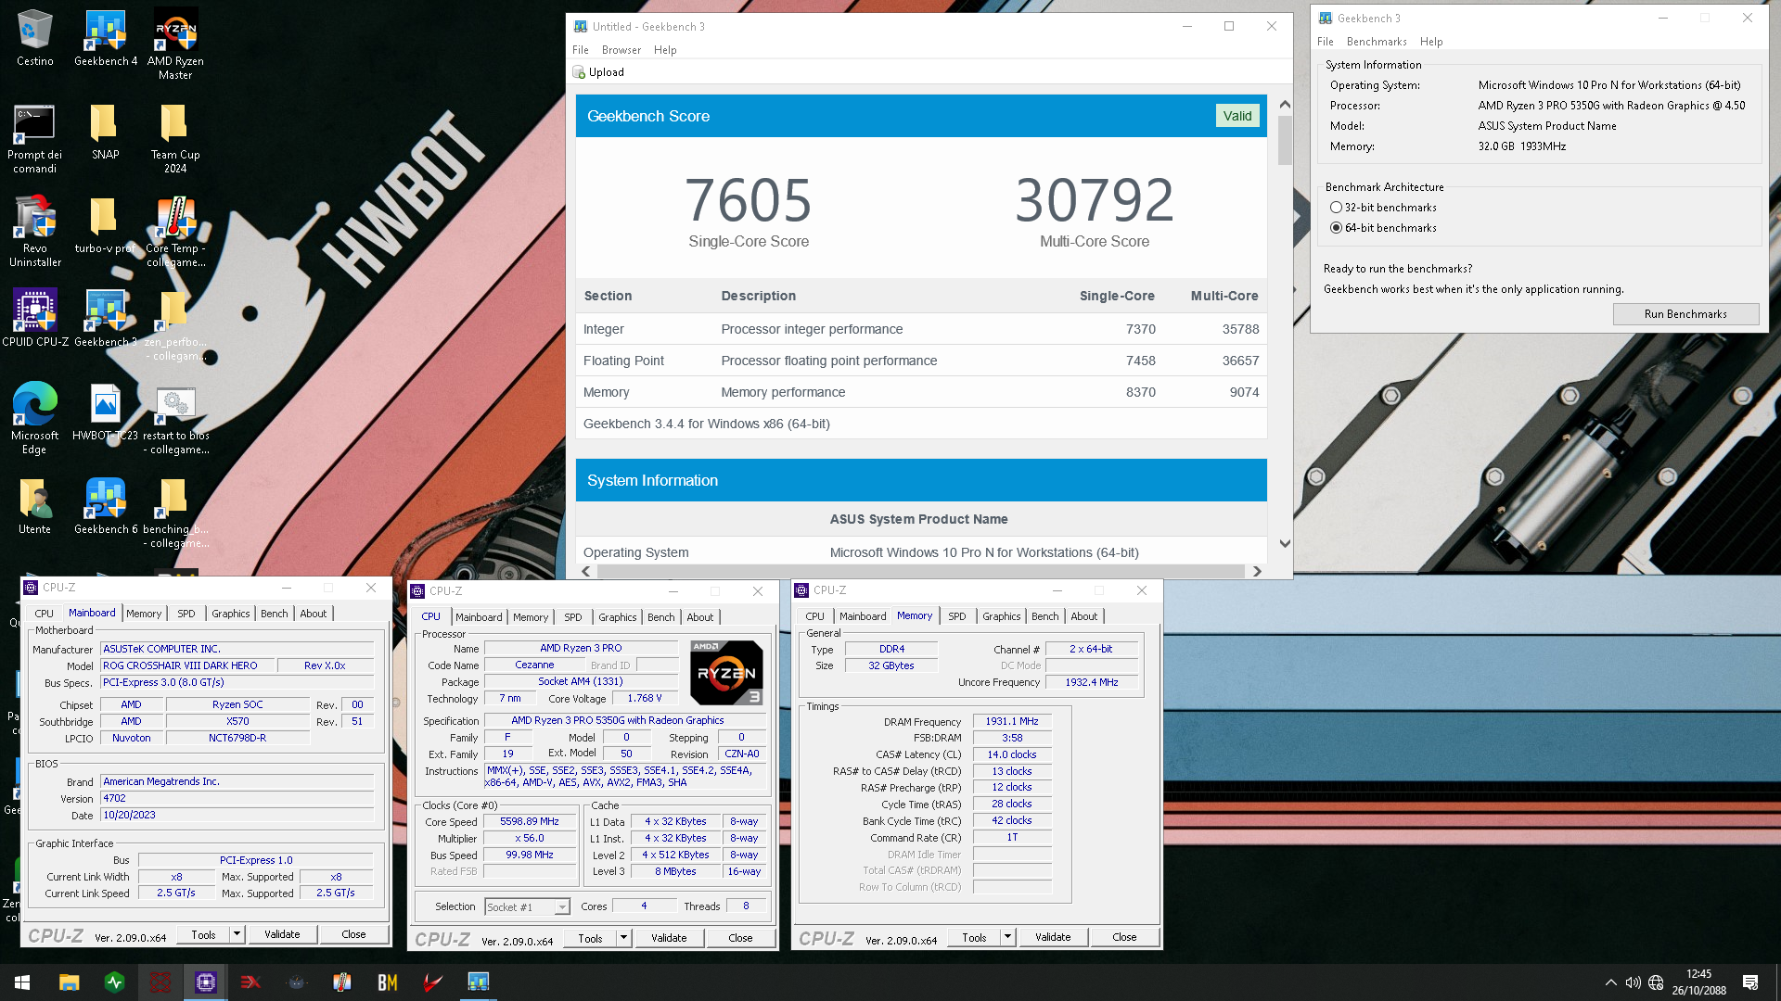
Task: Open CPUID CPU-Z desktop shortcut
Action: click(x=34, y=318)
